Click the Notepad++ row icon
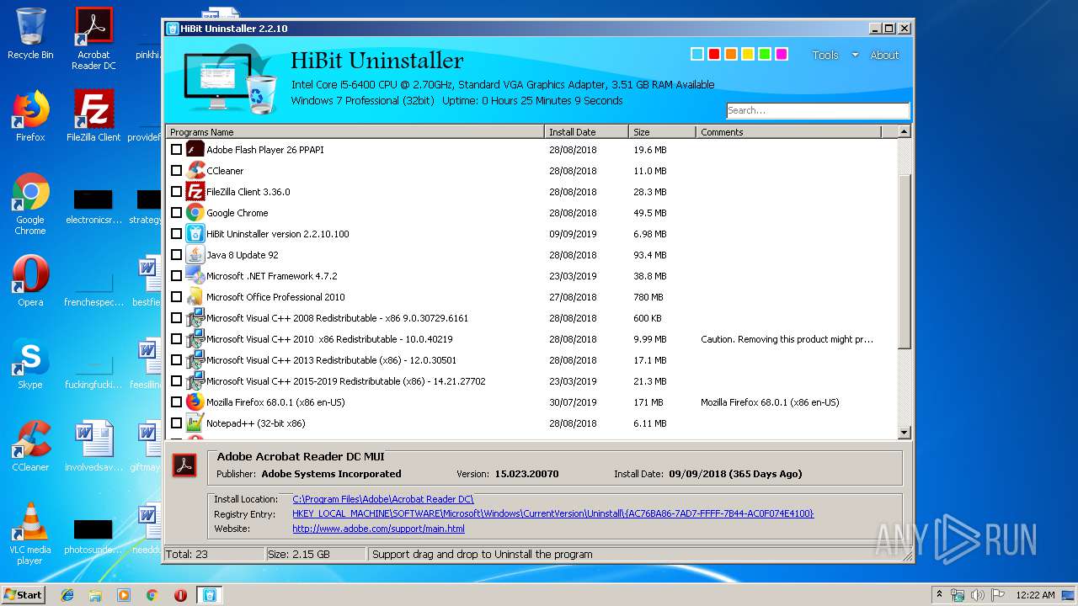The image size is (1078, 606). click(x=195, y=423)
